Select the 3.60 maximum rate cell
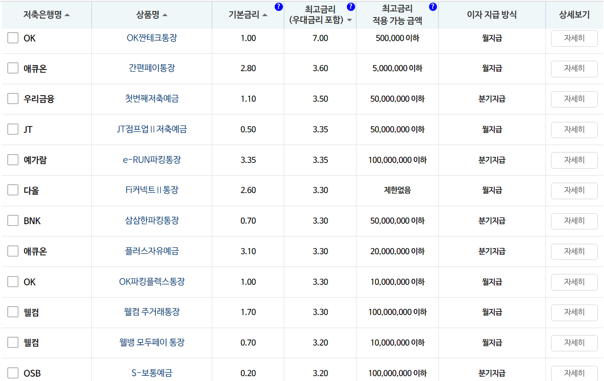 click(x=320, y=69)
